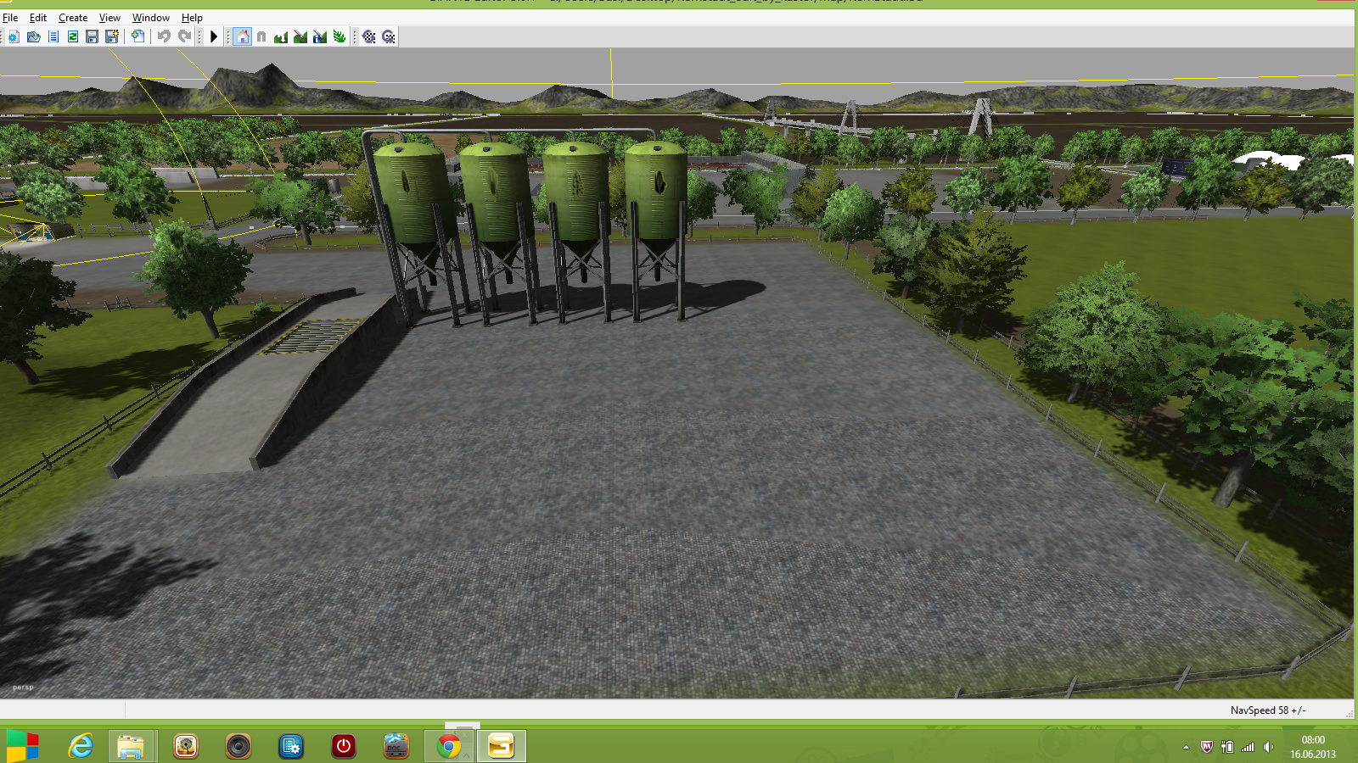Launch Internet Explorer from the taskbar
This screenshot has height=763, width=1358.
[81, 746]
